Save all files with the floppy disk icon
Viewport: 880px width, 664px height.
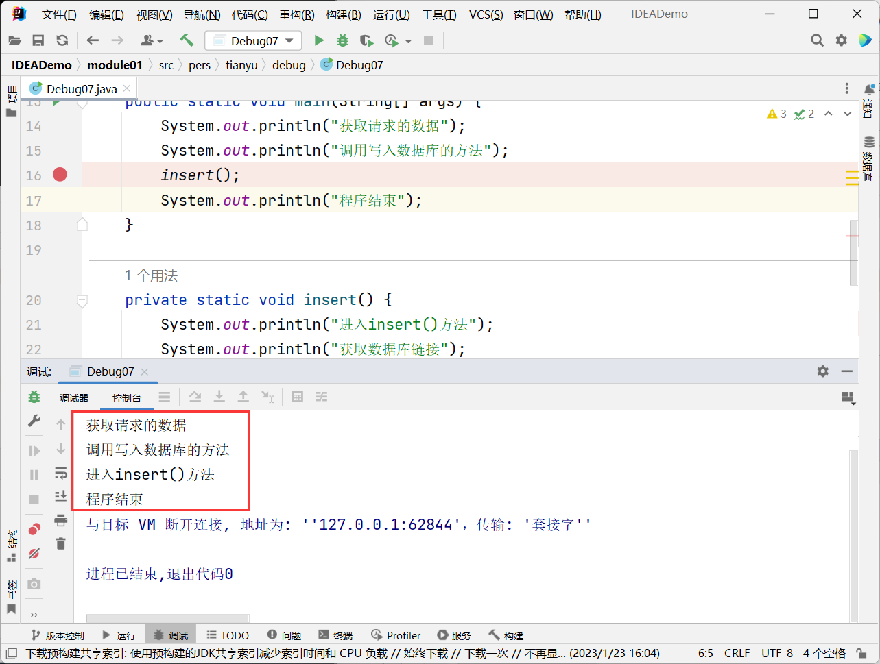tap(38, 40)
